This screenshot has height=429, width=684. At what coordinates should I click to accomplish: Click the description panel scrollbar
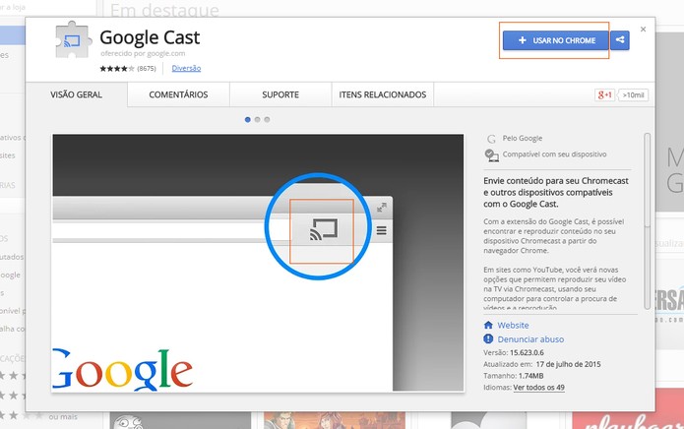click(648, 221)
